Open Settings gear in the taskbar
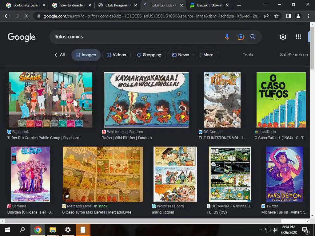 coord(68,230)
